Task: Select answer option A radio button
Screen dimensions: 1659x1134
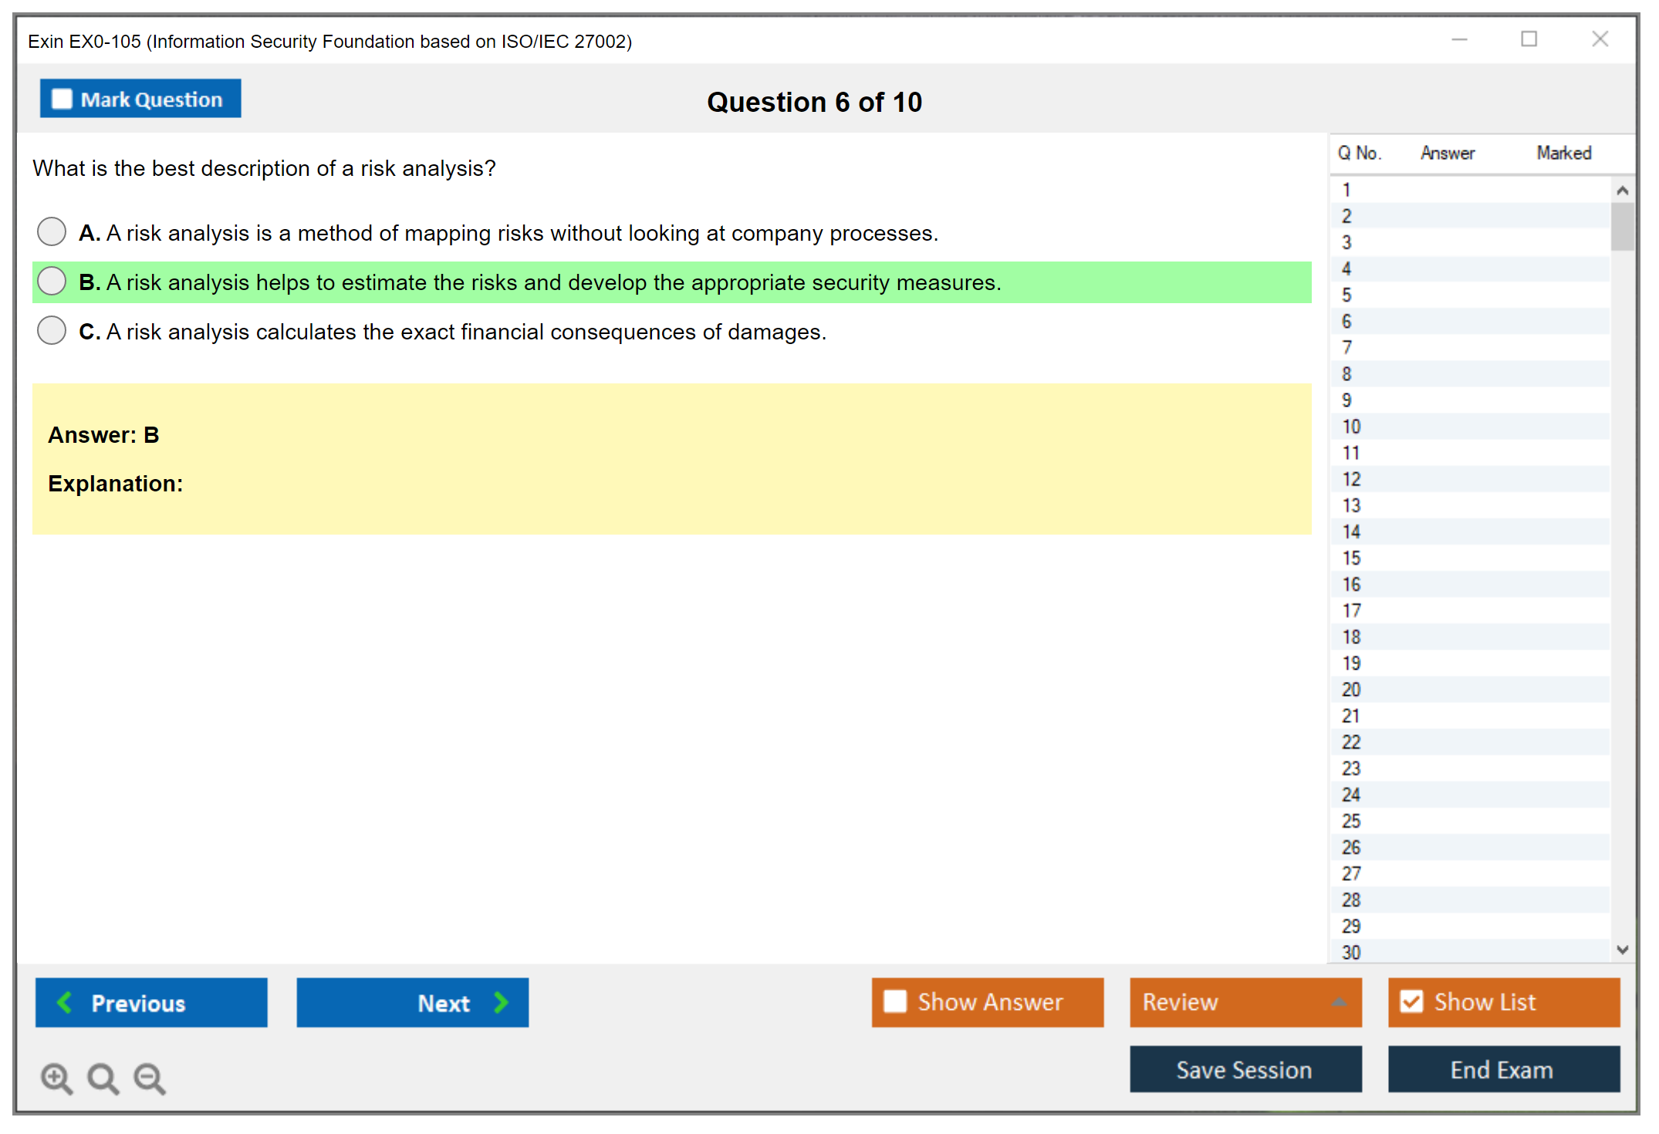Action: point(52,231)
